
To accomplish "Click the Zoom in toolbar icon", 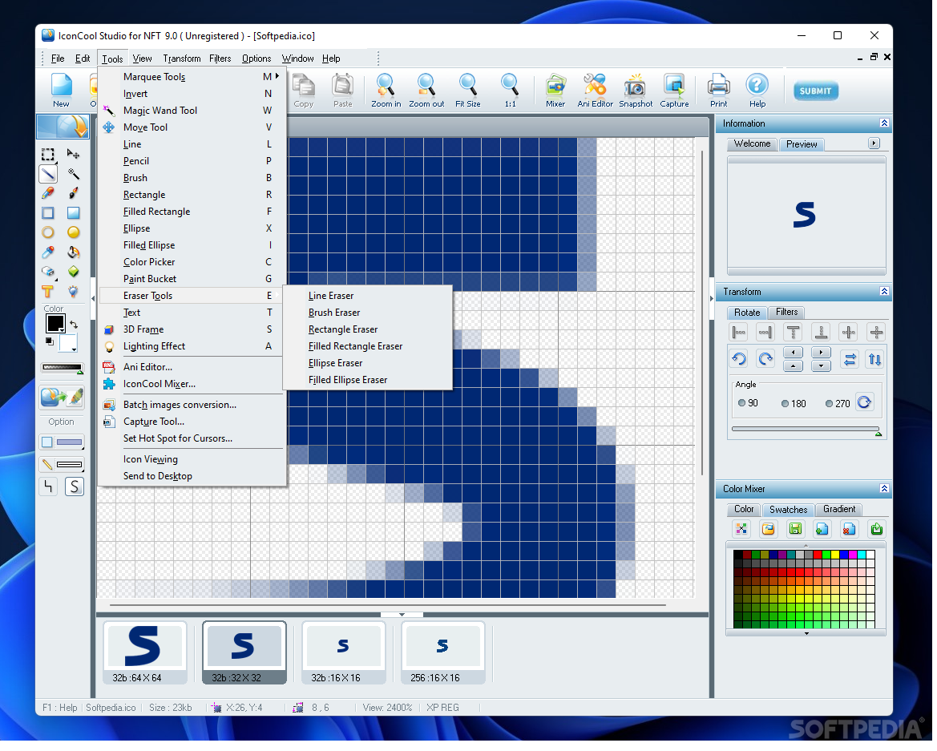I will coord(386,91).
